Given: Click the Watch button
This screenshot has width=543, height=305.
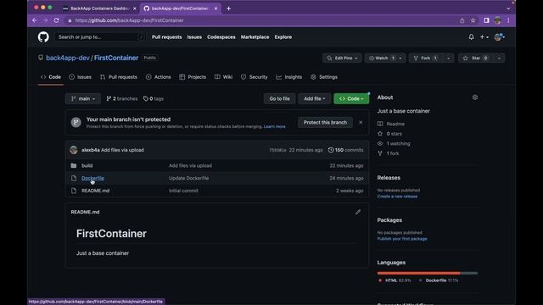Looking at the screenshot, I should [x=381, y=58].
